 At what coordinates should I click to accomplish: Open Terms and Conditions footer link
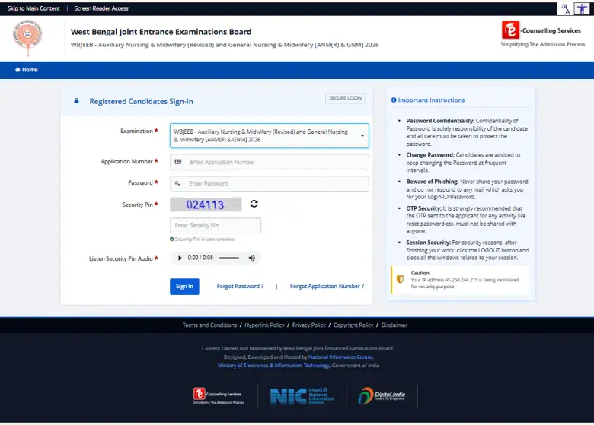coord(209,325)
